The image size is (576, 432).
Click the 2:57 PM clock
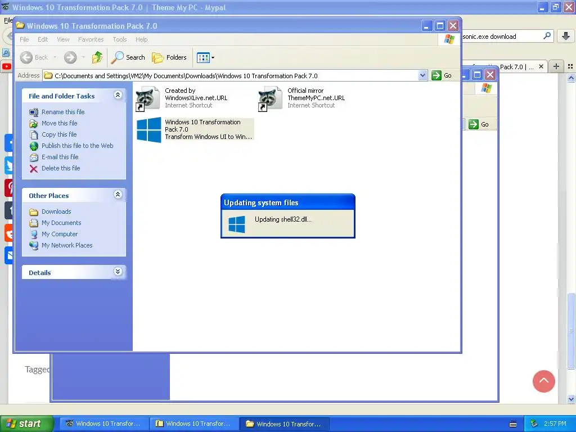[x=555, y=424]
